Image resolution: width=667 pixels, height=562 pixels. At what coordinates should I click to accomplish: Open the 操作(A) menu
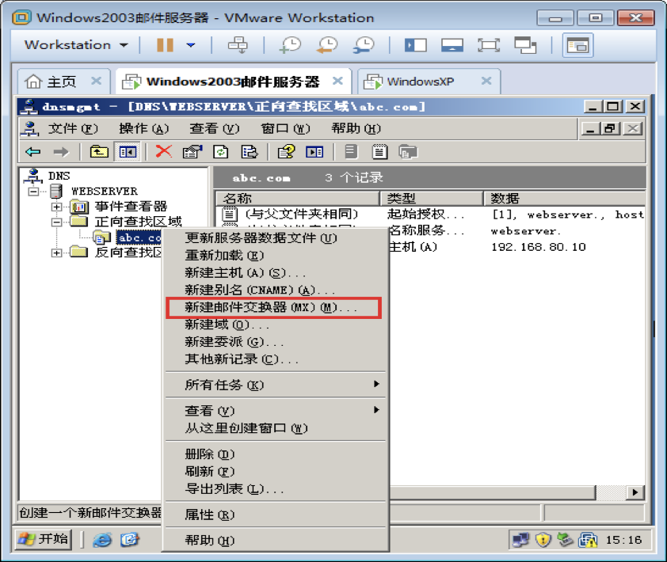coord(144,128)
